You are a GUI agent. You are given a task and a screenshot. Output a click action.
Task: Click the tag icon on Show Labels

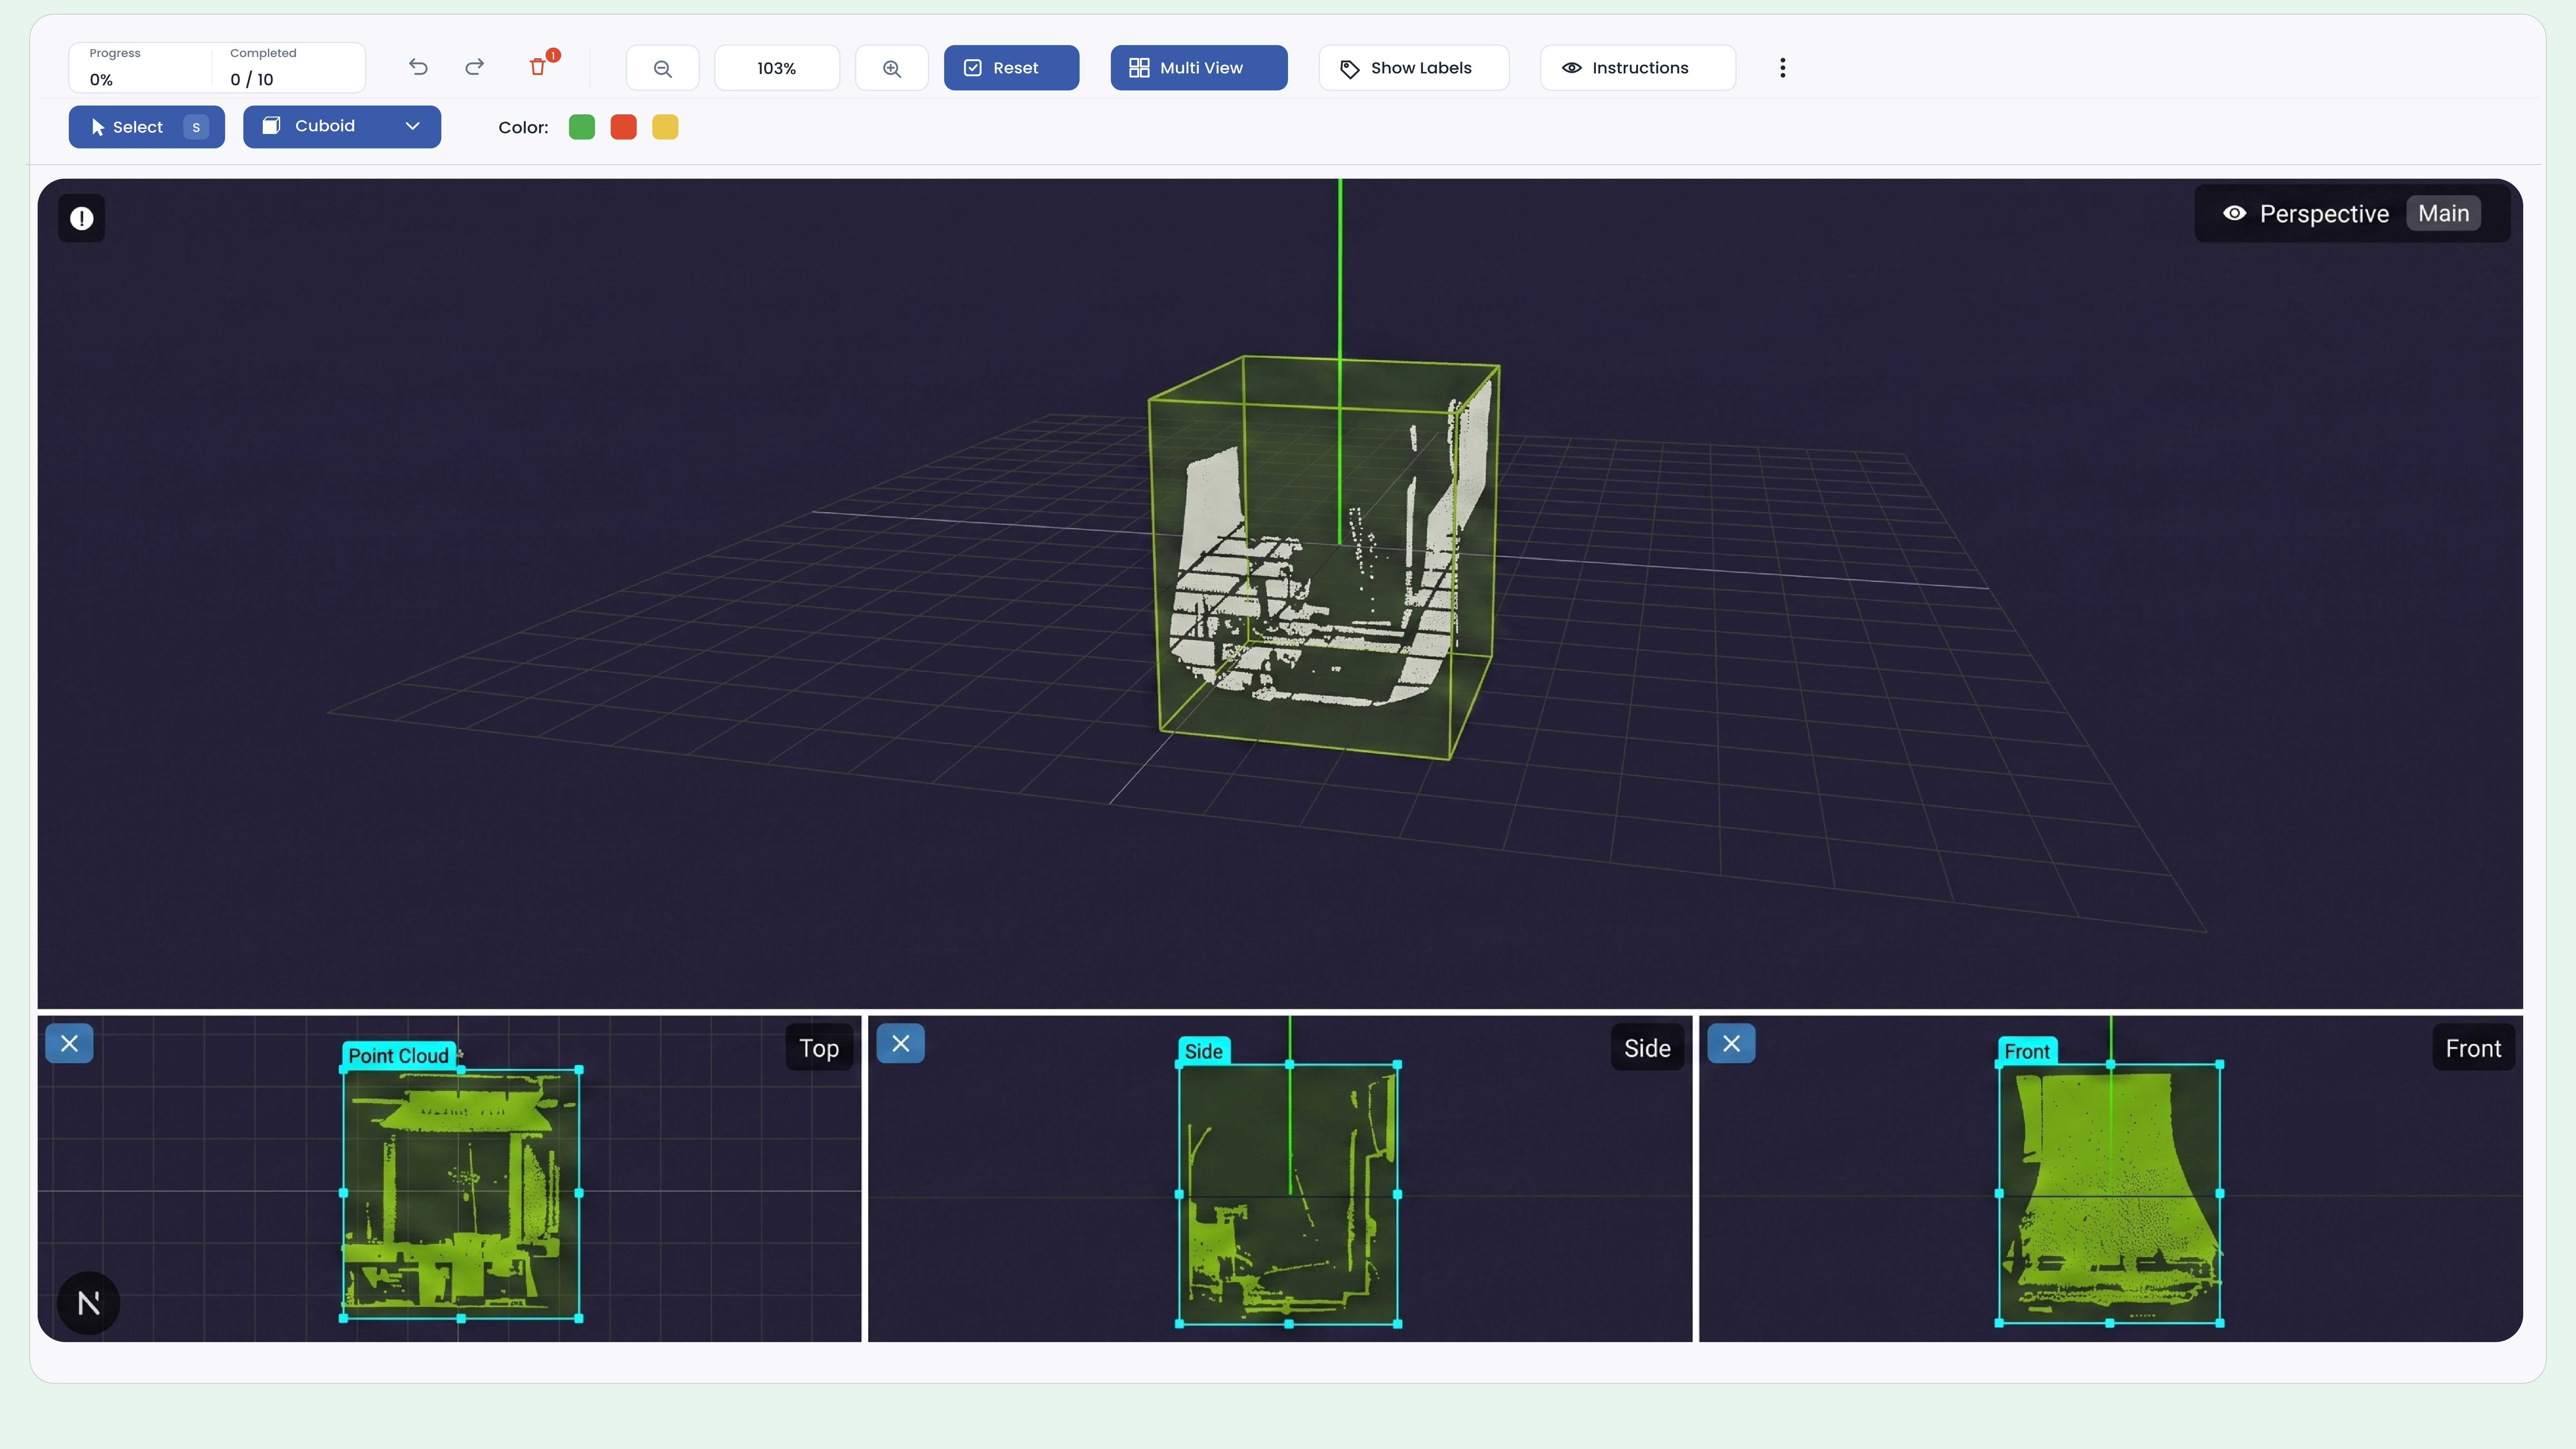tap(1350, 69)
